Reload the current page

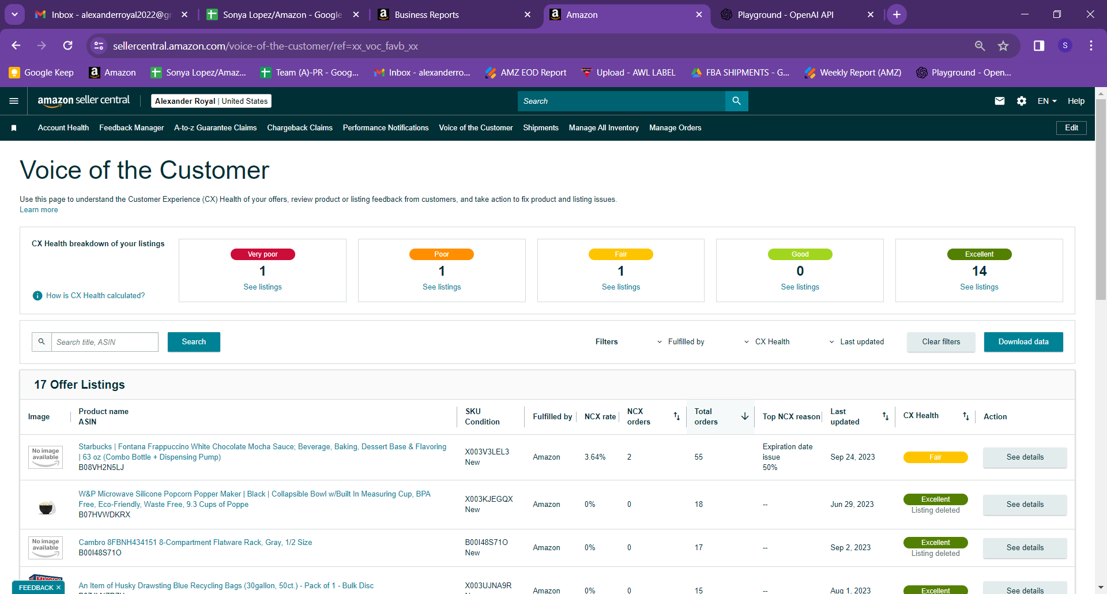pyautogui.click(x=68, y=46)
